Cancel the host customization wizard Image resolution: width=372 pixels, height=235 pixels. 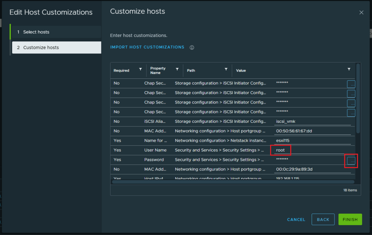tap(296, 219)
